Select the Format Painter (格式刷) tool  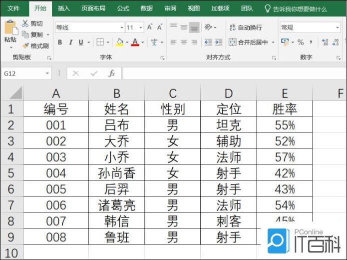tap(35, 46)
